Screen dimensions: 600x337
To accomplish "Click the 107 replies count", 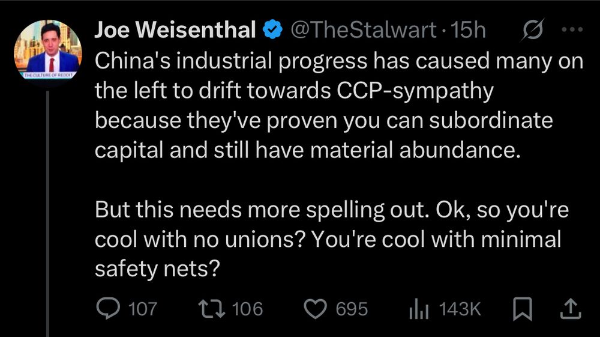I will pyautogui.click(x=142, y=309).
